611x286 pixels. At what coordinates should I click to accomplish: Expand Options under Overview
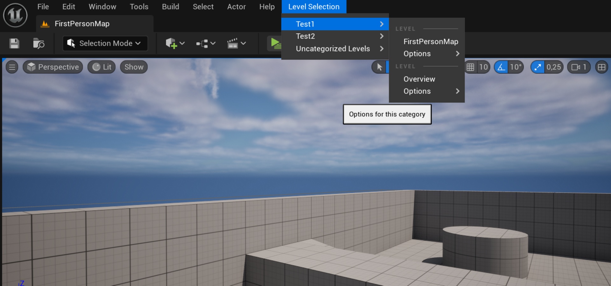427,91
